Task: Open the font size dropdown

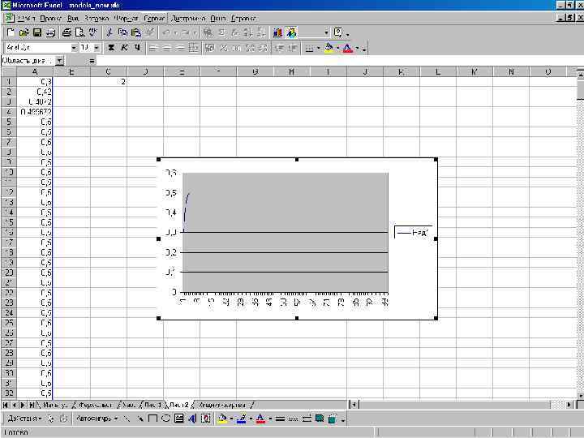Action: 97,48
